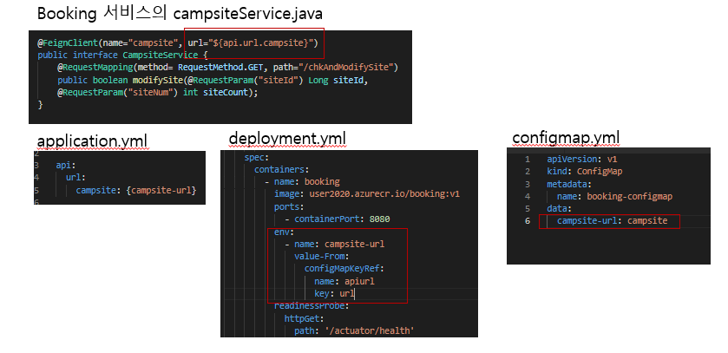Click the '- name: booking' line
This screenshot has width=728, height=353.
click(x=302, y=181)
